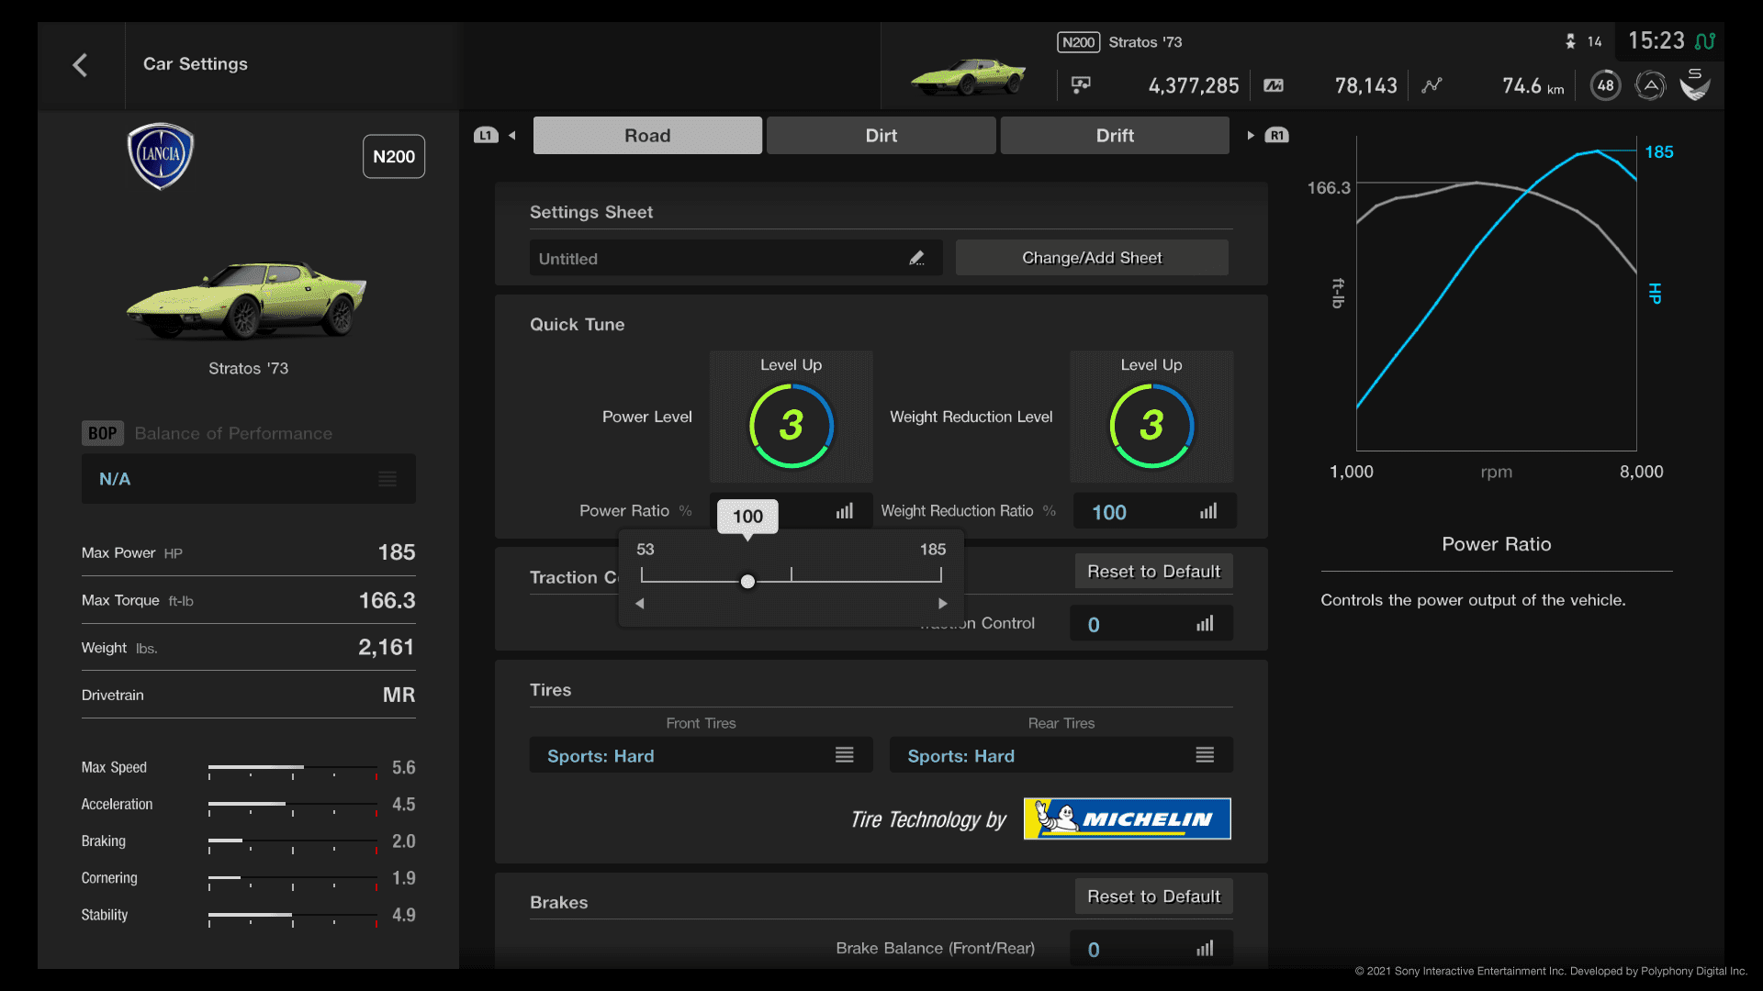
Task: Toggle the Road racing settings tab
Action: point(647,134)
